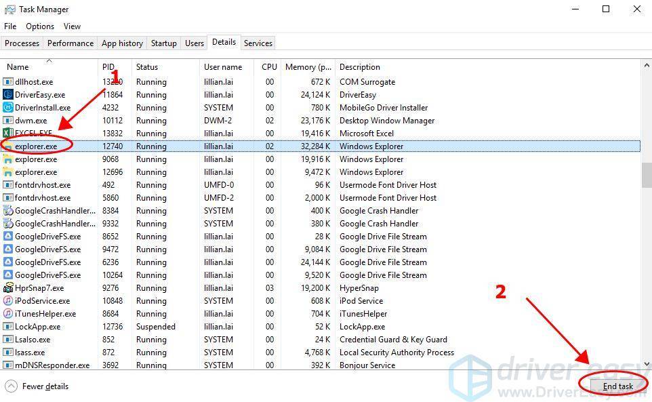The height and width of the screenshot is (402, 652).
Task: Click the DriverInstall.exe process icon
Action: click(x=8, y=108)
